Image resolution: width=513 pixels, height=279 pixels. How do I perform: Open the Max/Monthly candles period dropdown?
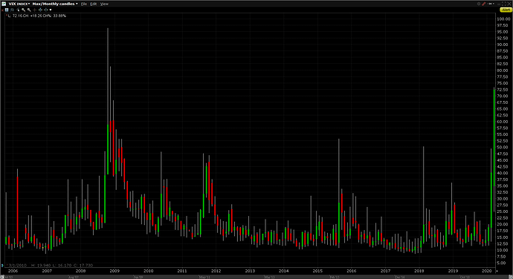tap(55, 4)
